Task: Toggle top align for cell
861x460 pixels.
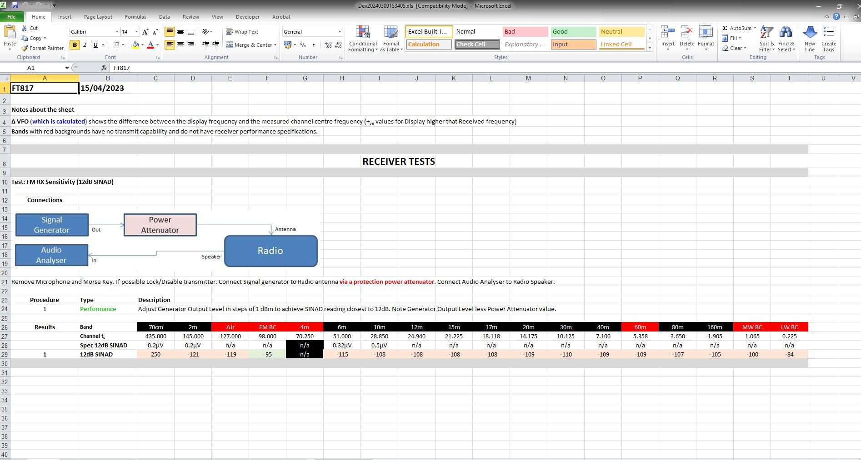Action: click(x=170, y=32)
